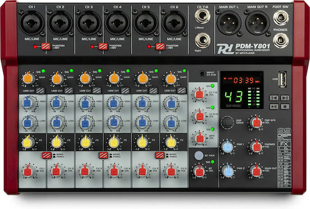Click the blue LOW EQ knob on channel 2

[x=57, y=122]
